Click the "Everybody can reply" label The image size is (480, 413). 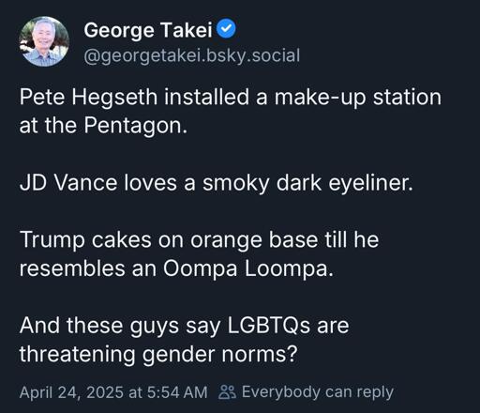pos(318,392)
